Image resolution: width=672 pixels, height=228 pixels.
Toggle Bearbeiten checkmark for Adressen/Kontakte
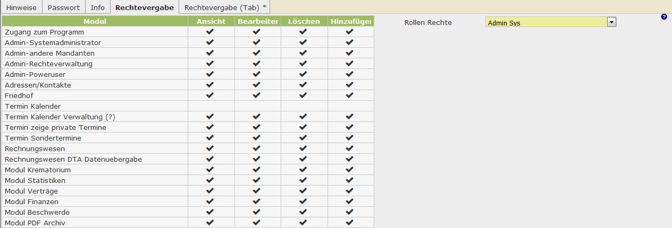point(257,85)
